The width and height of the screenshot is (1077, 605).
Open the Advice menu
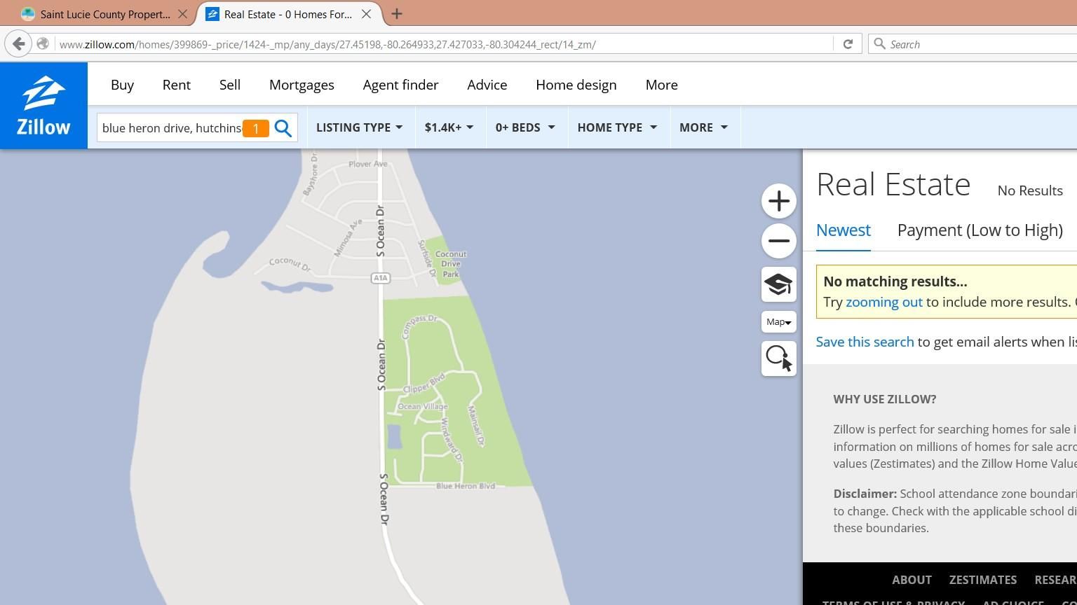[x=487, y=85]
